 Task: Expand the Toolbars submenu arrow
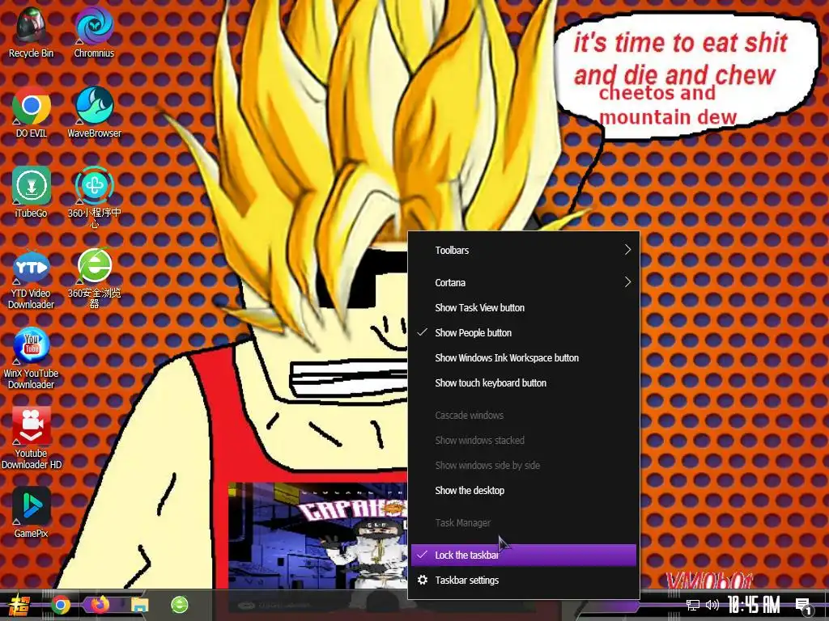point(627,250)
